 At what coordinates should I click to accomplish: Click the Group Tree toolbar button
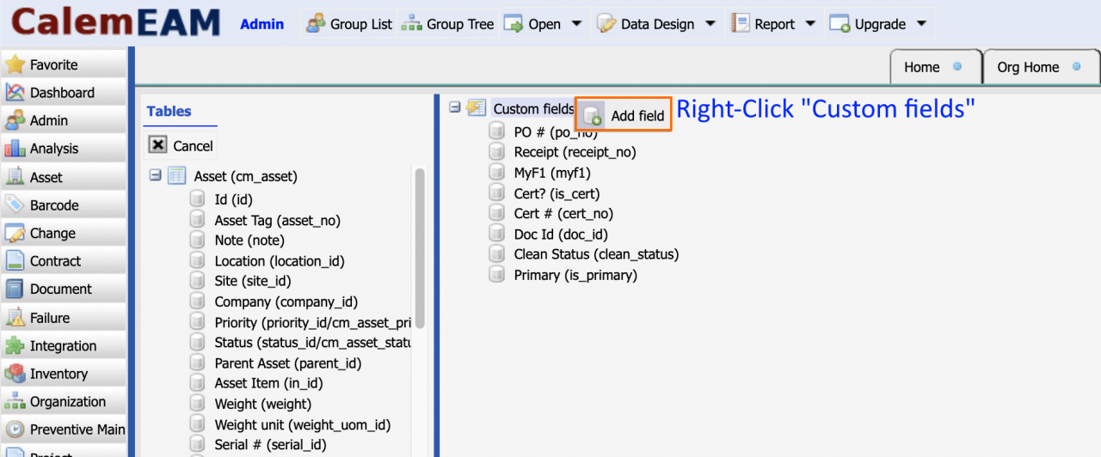click(448, 24)
